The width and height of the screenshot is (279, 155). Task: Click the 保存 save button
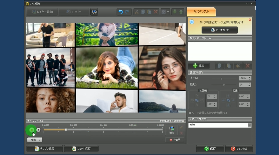pyautogui.click(x=210, y=149)
